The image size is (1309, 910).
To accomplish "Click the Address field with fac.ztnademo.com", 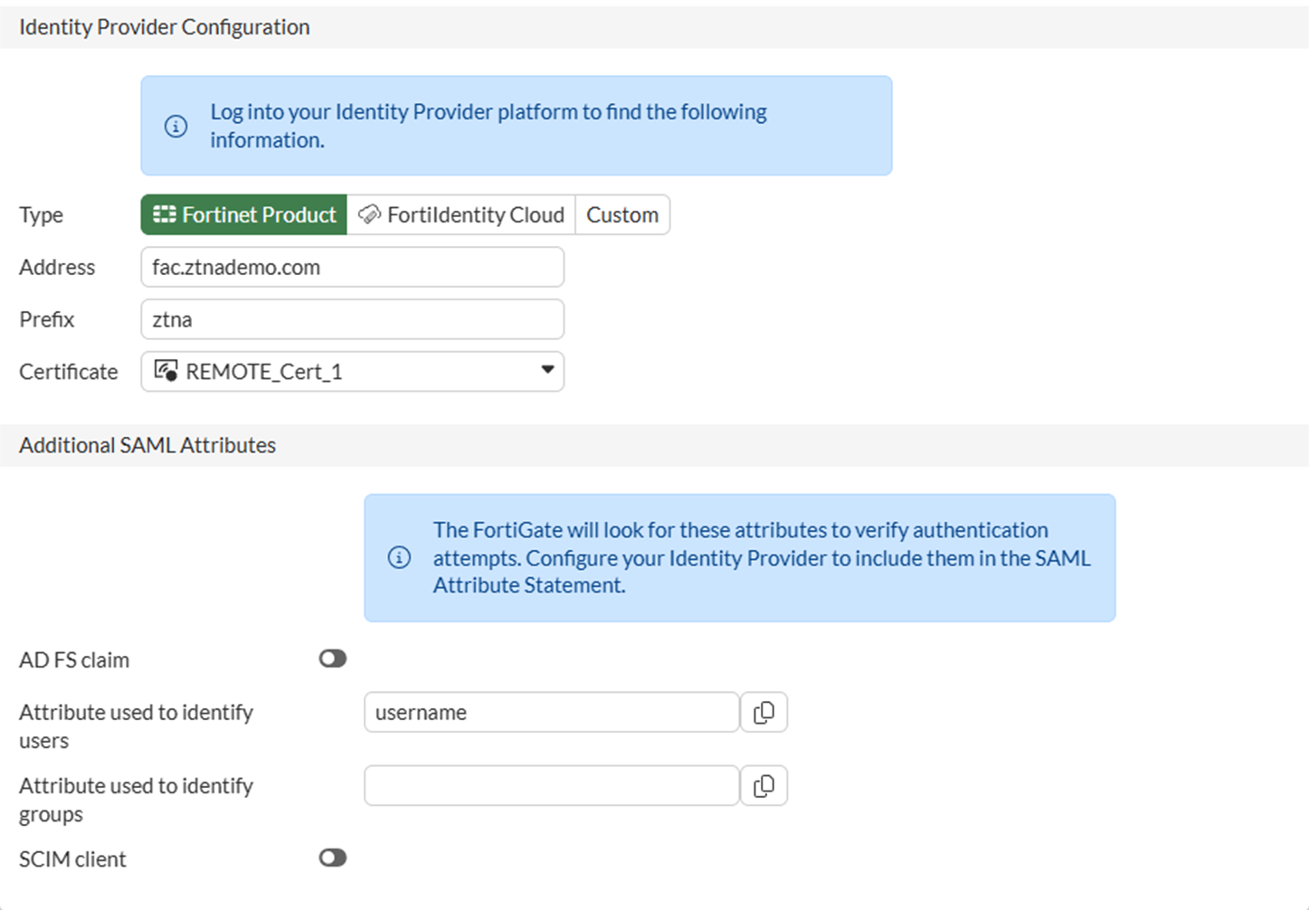I will [352, 267].
